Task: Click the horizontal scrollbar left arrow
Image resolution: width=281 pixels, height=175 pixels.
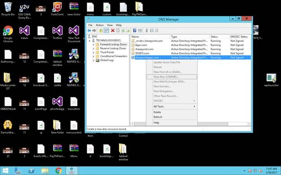Action: (x=133, y=124)
